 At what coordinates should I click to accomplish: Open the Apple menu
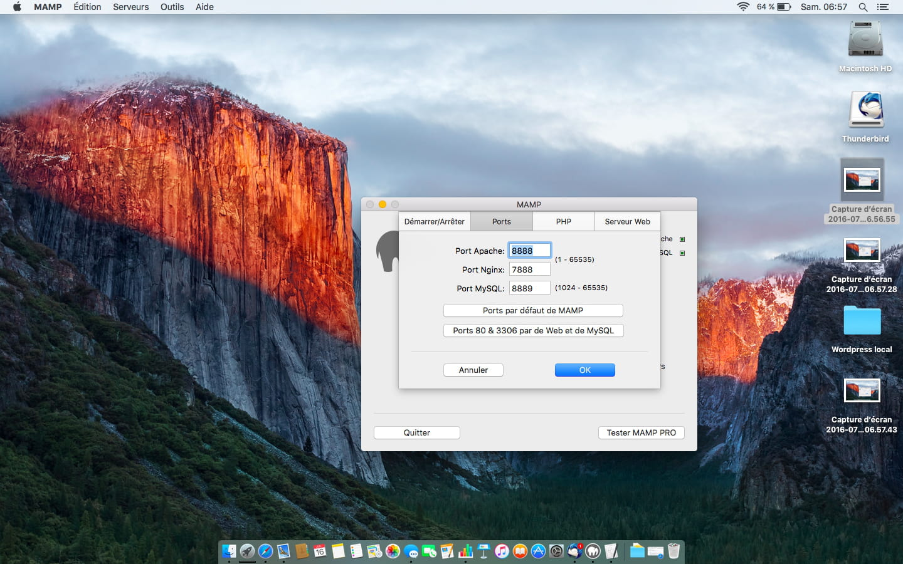[x=17, y=7]
